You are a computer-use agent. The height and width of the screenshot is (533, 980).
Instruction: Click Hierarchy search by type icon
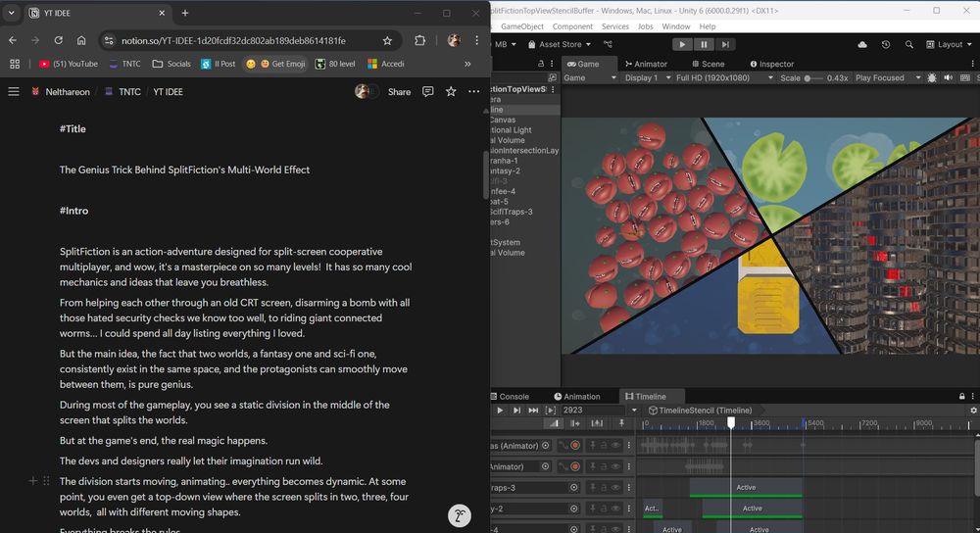[x=553, y=77]
